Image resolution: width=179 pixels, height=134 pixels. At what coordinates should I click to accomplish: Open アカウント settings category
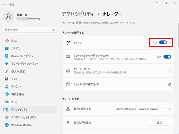[x=30, y=86]
